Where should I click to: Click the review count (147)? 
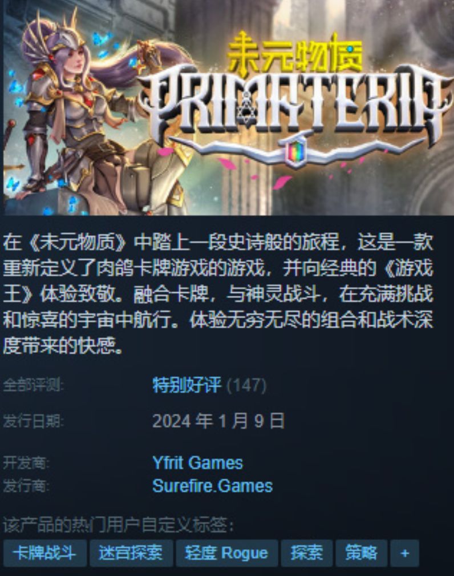(246, 385)
